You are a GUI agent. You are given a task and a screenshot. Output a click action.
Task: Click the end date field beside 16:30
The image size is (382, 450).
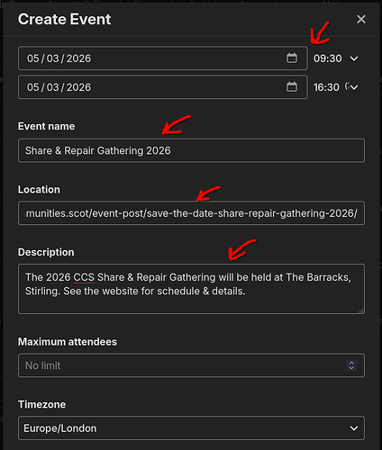coord(163,87)
